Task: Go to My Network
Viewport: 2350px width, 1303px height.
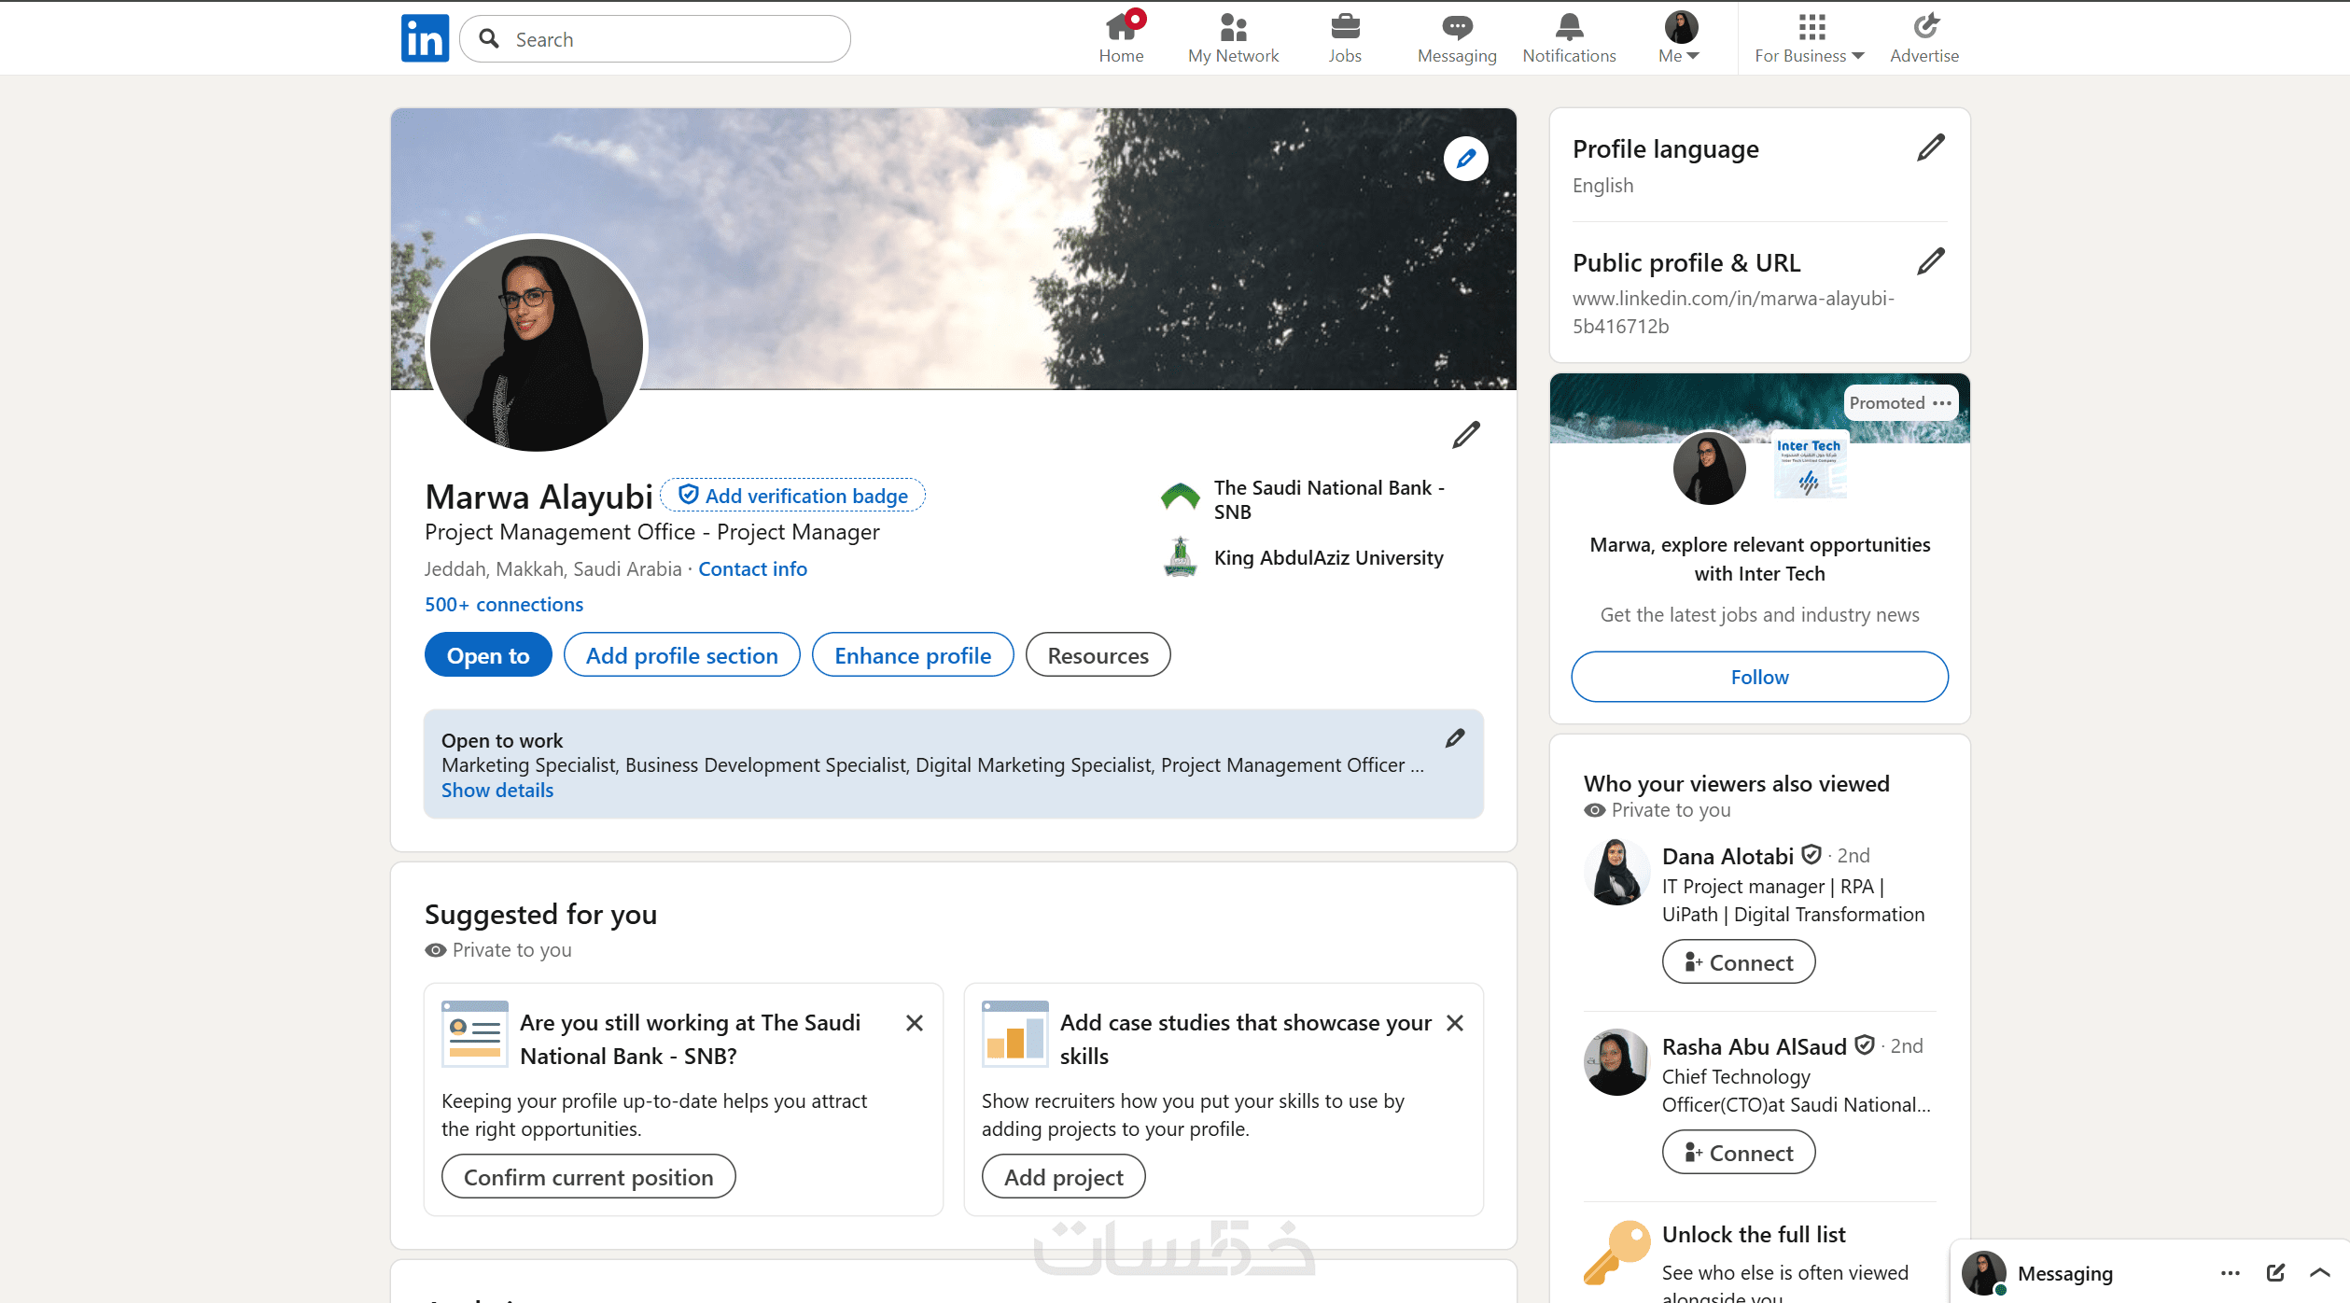Action: 1233,38
